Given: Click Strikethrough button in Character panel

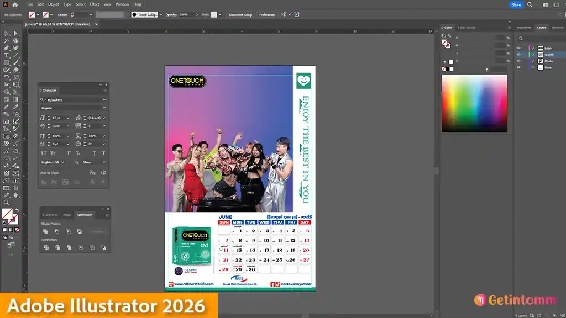Looking at the screenshot, I should pos(103,153).
